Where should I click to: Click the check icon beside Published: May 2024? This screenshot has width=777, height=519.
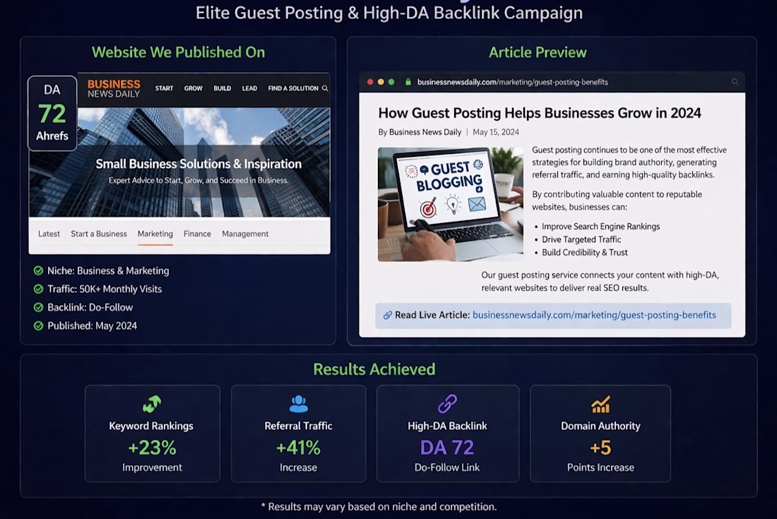click(x=38, y=326)
